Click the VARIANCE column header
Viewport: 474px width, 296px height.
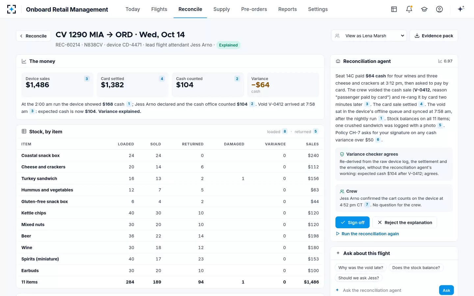[275, 144]
